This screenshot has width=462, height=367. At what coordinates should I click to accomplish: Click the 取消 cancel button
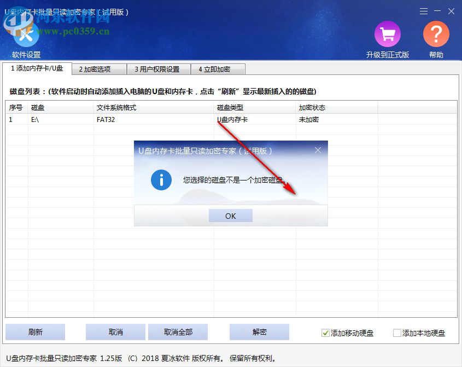pos(115,332)
